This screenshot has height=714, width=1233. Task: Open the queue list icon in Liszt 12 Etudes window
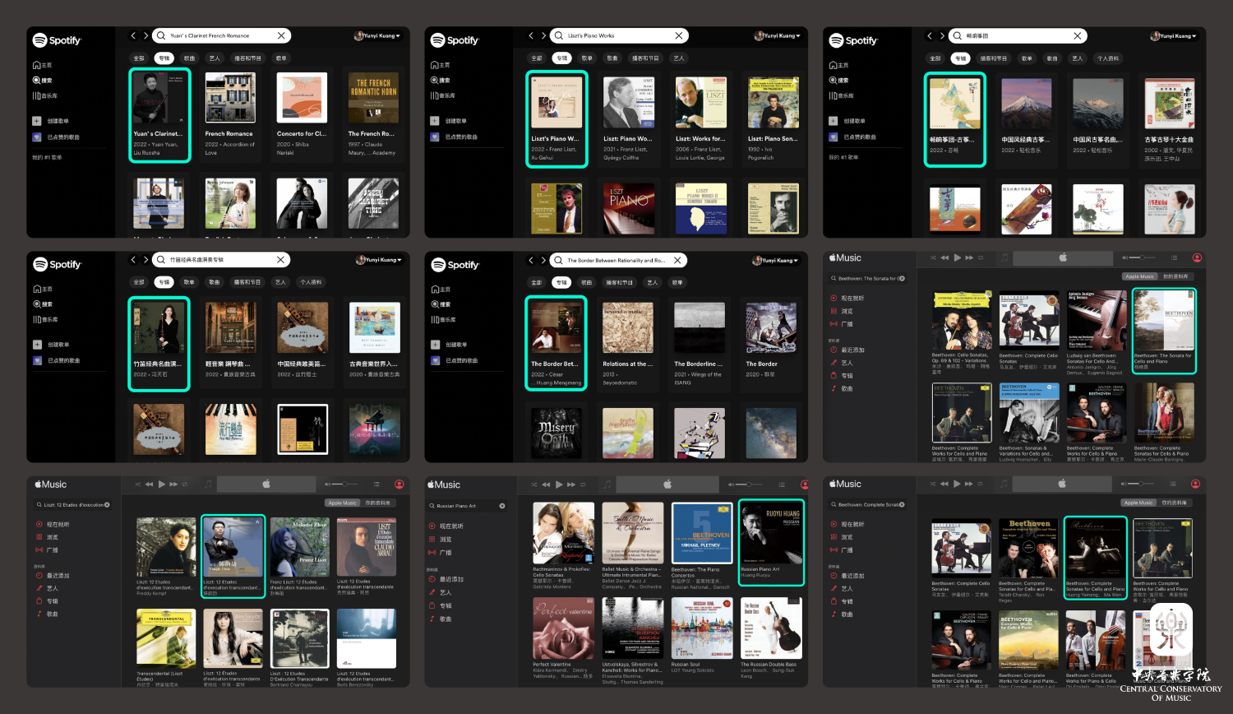point(376,484)
